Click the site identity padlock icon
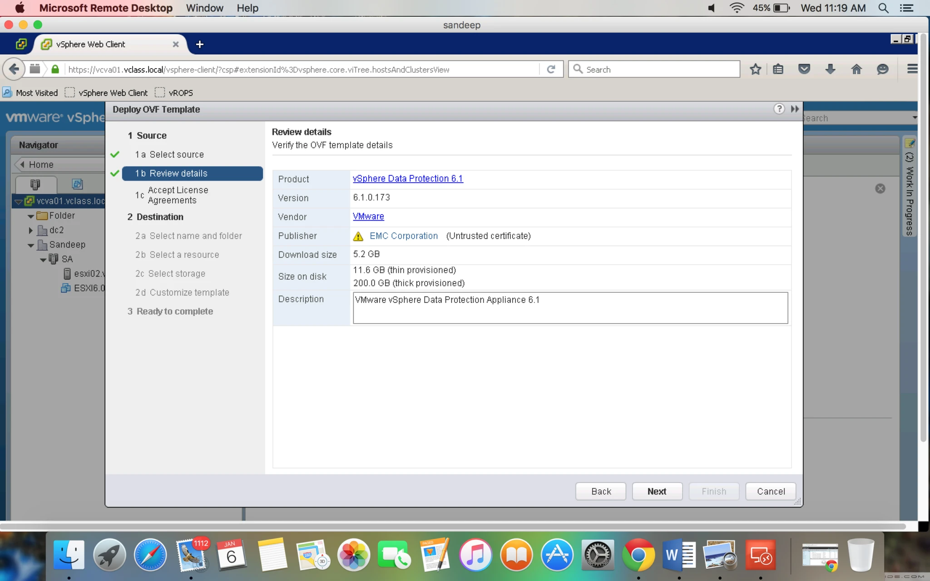Image resolution: width=930 pixels, height=581 pixels. 55,69
